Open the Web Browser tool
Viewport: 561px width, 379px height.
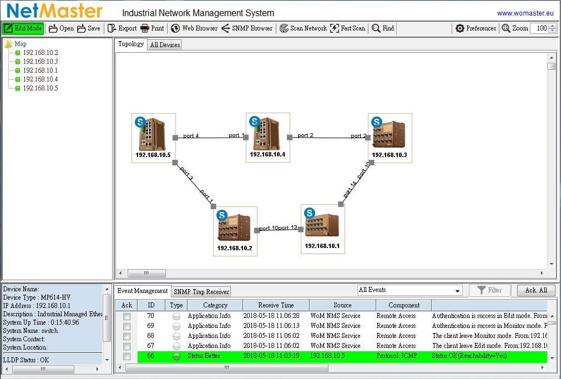click(175, 28)
